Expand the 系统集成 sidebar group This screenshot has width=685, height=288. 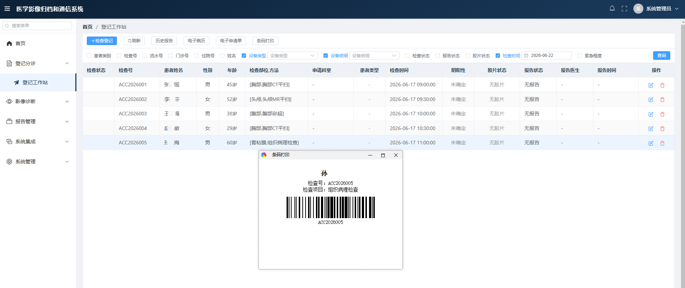pyautogui.click(x=38, y=141)
